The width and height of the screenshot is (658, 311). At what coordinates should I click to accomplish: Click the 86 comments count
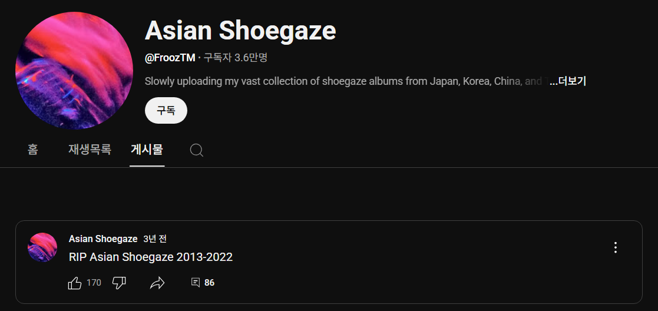point(209,283)
